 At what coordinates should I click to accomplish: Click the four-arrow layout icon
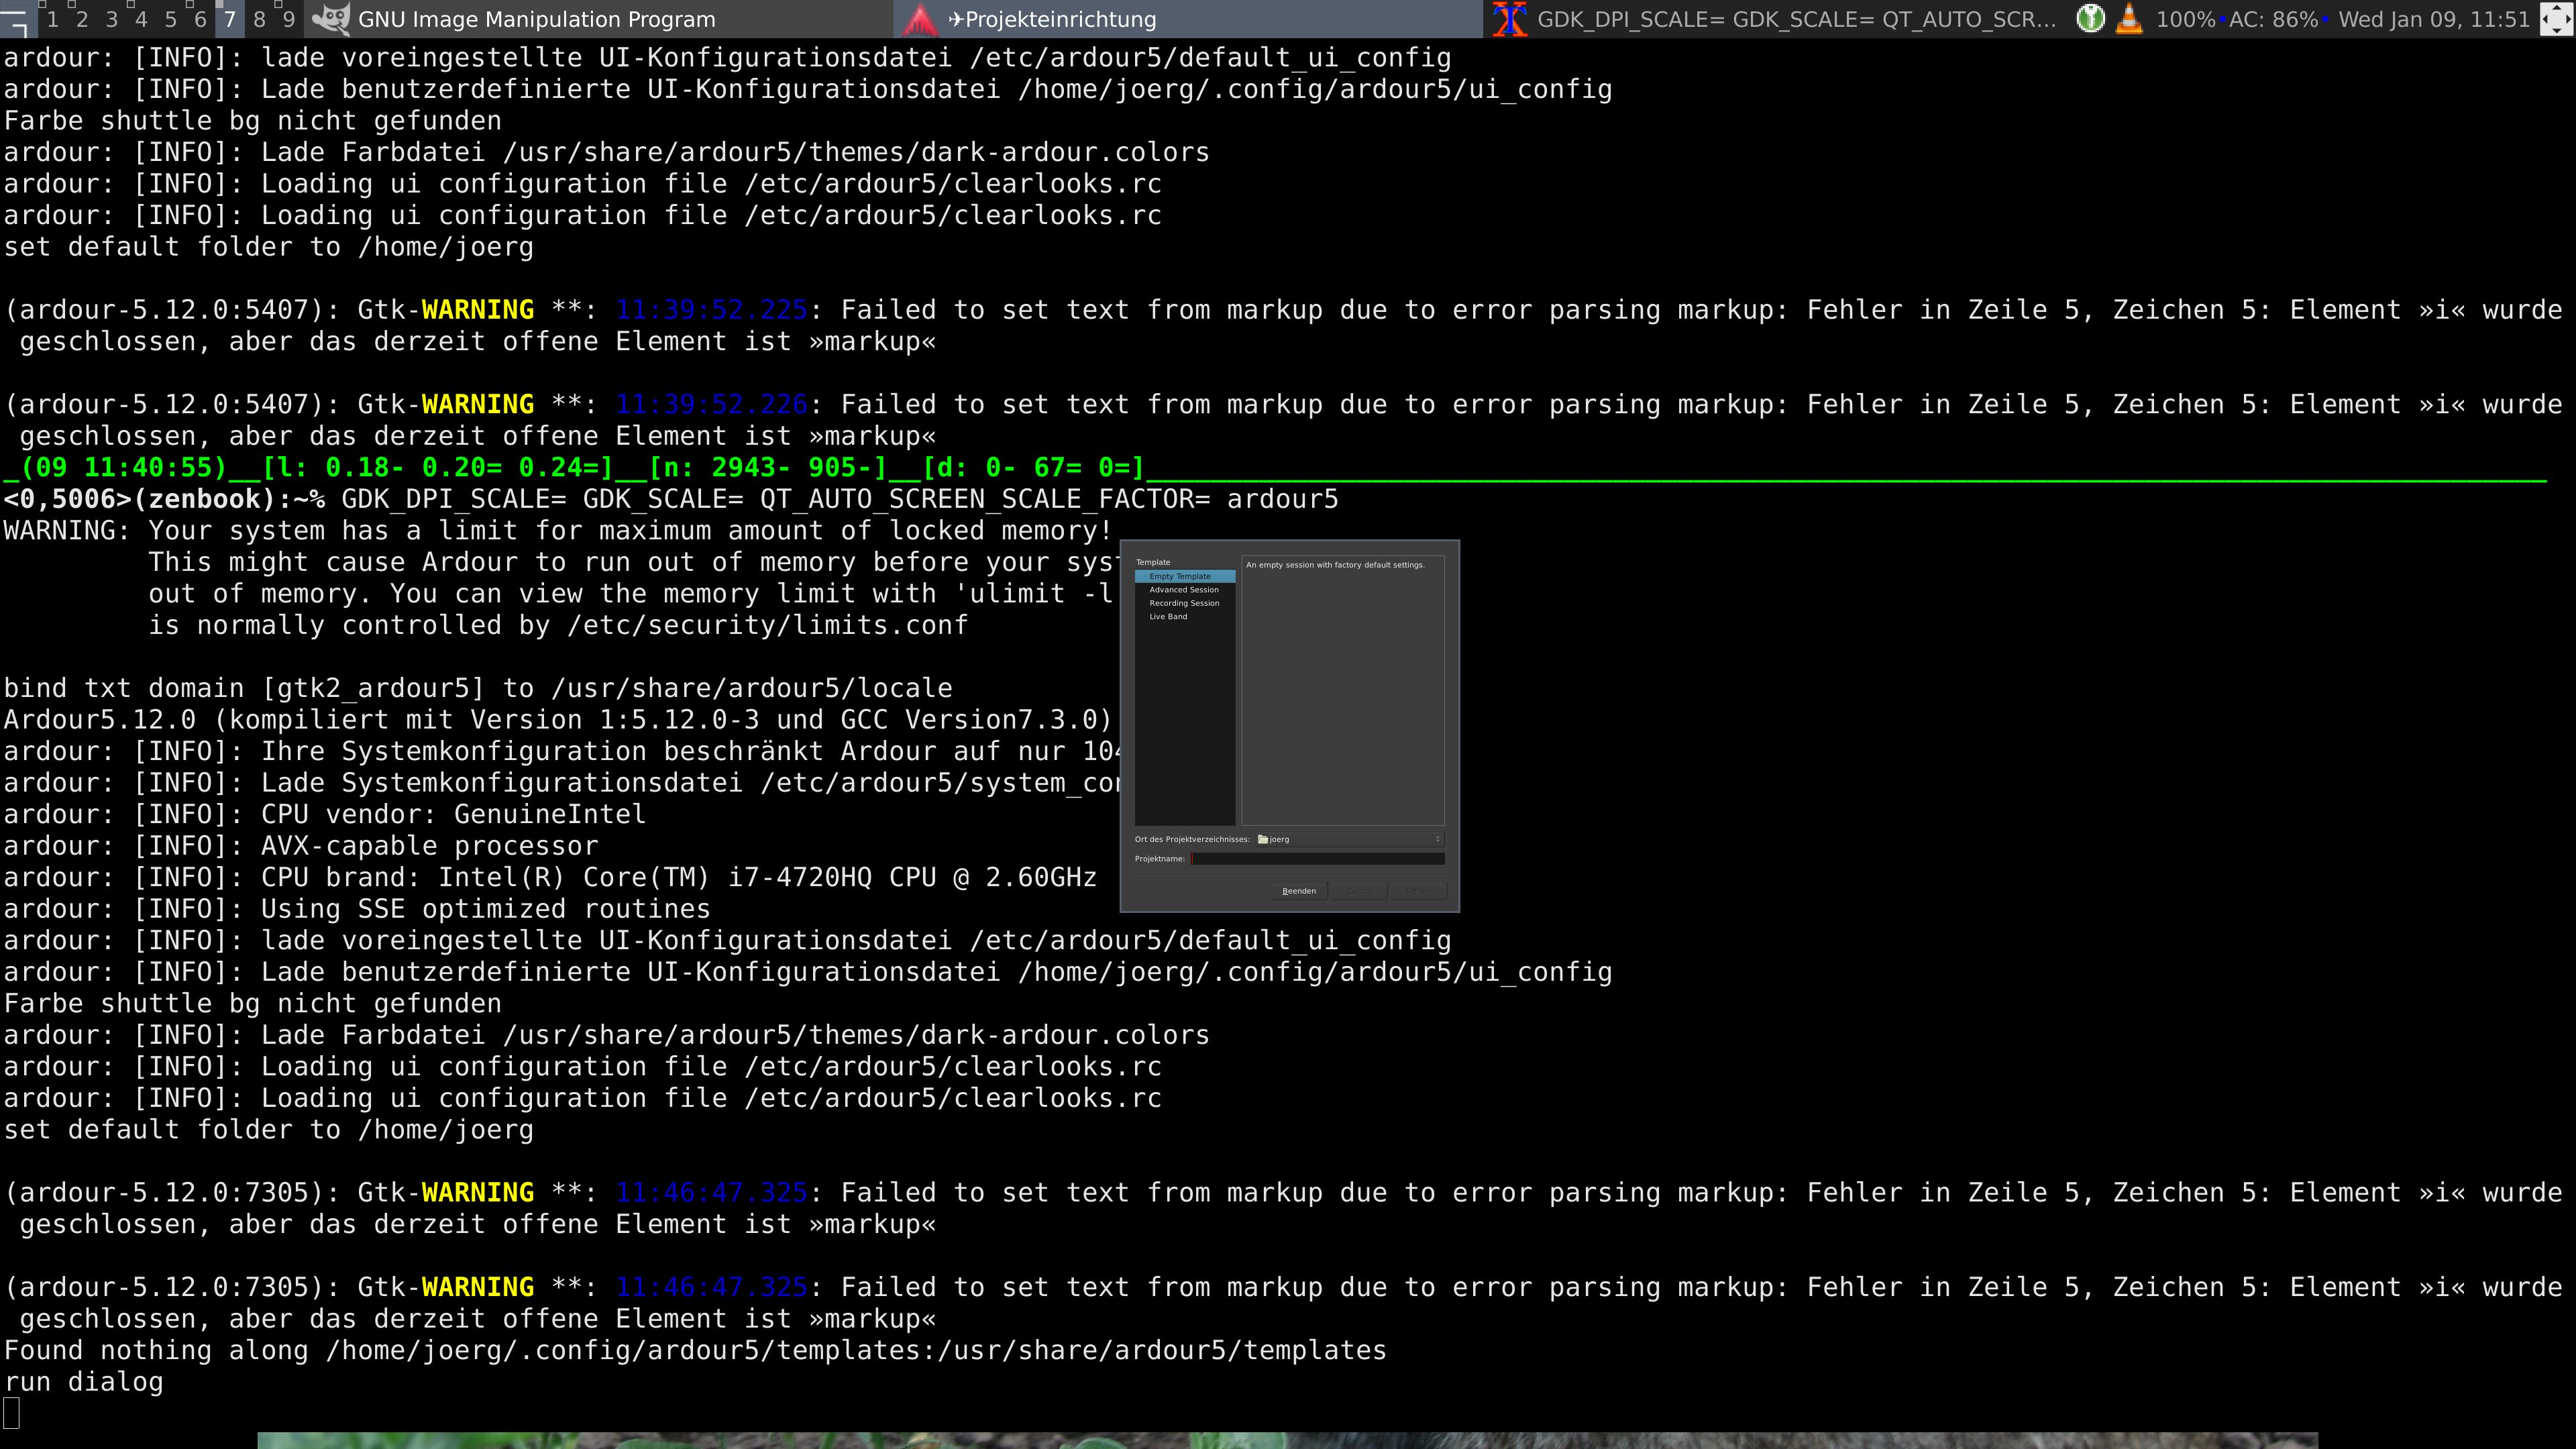(x=2556, y=18)
